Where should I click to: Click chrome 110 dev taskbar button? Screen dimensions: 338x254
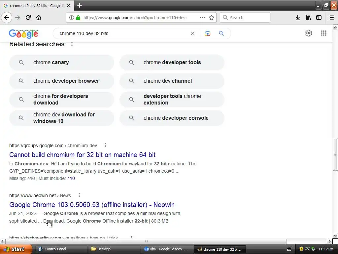coord(220,249)
